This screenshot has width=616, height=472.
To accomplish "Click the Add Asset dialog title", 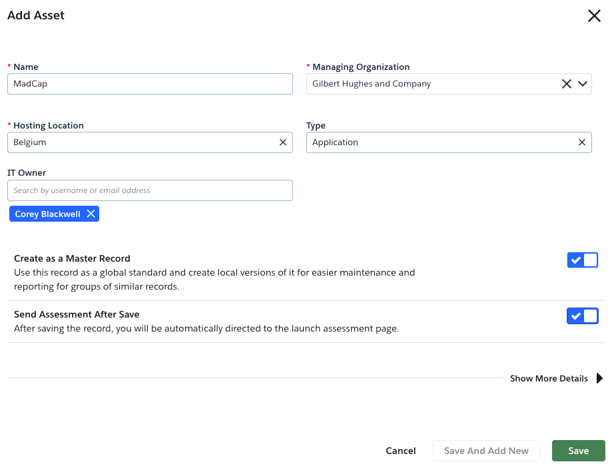I will pos(35,15).
